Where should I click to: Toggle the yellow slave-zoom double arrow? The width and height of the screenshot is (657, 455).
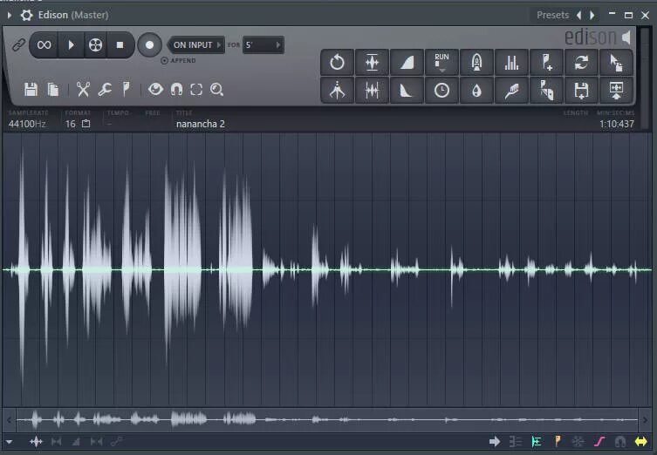[640, 441]
